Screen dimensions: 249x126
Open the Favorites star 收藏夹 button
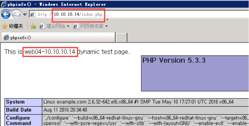(x=12, y=26)
